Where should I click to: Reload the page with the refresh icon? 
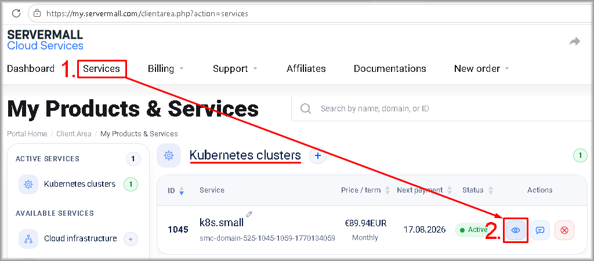16,14
